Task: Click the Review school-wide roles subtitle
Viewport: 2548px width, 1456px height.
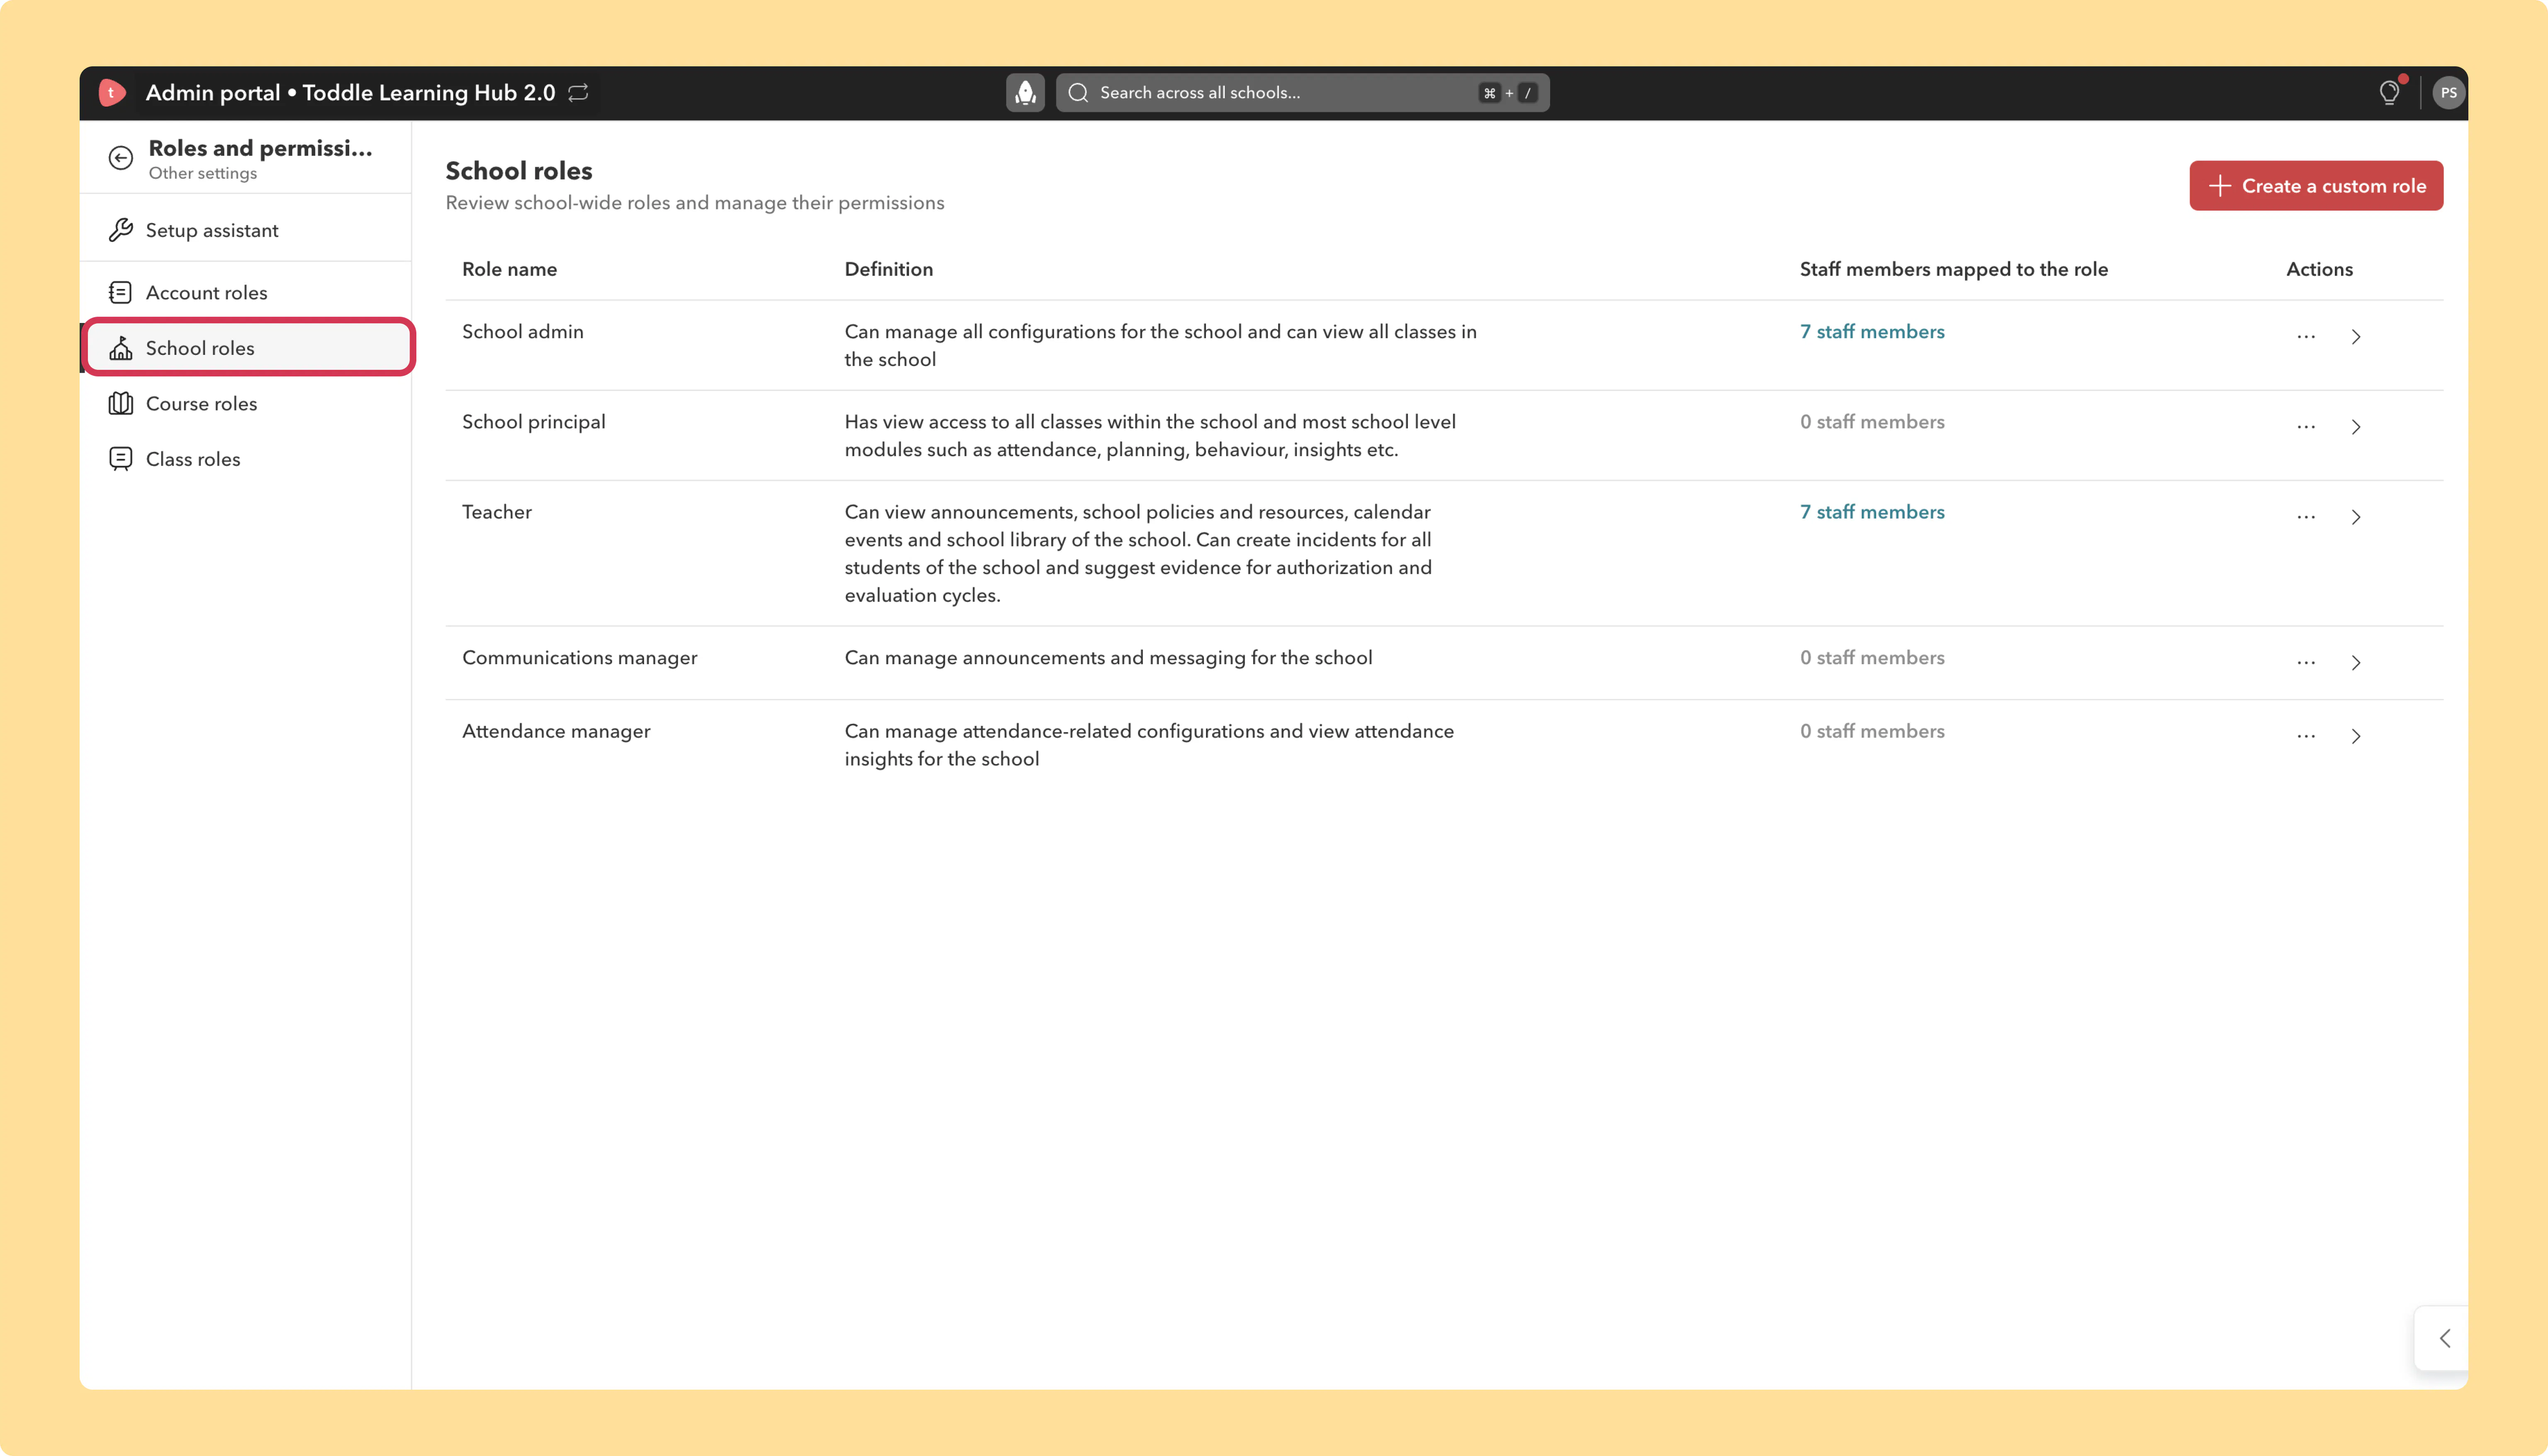Action: (x=695, y=203)
